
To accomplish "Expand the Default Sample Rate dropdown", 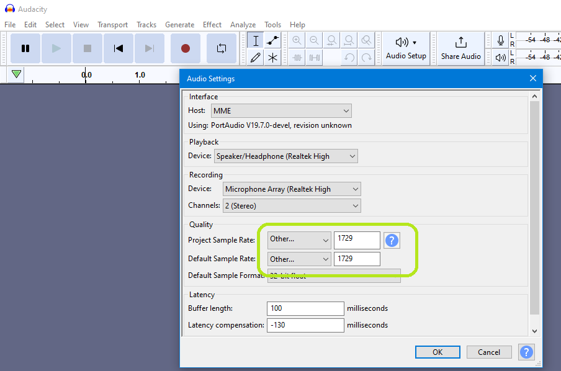I will [299, 259].
